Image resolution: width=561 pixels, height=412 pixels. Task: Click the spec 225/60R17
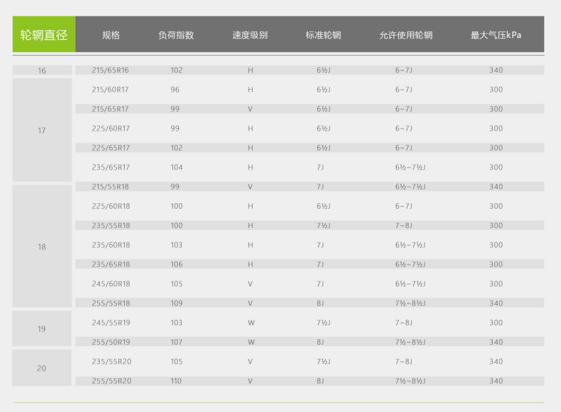coord(110,128)
